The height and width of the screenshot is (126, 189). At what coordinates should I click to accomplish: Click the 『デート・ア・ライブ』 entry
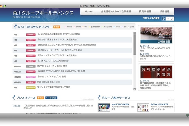pos(57,55)
